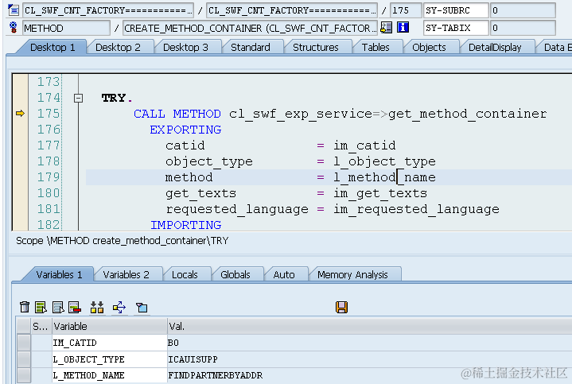The width and height of the screenshot is (572, 384).
Task: Click the METHOD event type field
Action: [x=66, y=28]
